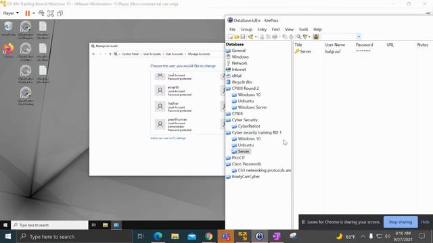Viewport: 433px width, 243px height.
Task: Select the Internet group in KeePass tree
Action: point(239,70)
